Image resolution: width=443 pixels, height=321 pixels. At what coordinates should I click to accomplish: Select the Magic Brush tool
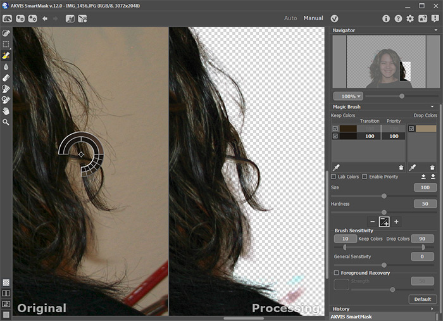click(x=6, y=55)
